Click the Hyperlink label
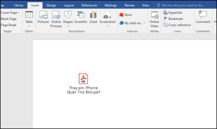The width and height of the screenshot is (217, 129). 175,13
